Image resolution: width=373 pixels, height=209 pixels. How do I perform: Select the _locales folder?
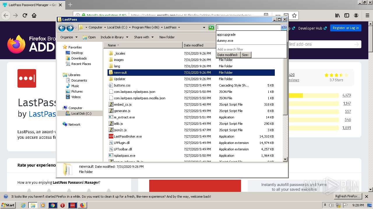coord(119,53)
